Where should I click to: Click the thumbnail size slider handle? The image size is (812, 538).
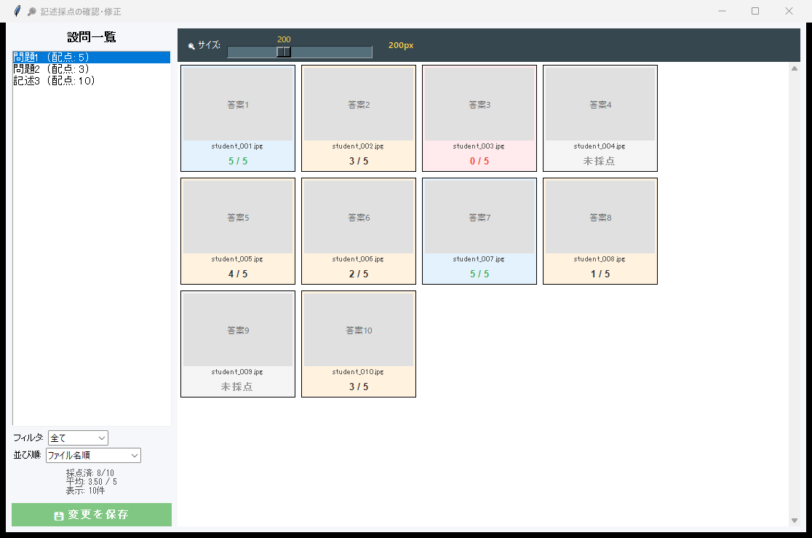[x=284, y=52]
